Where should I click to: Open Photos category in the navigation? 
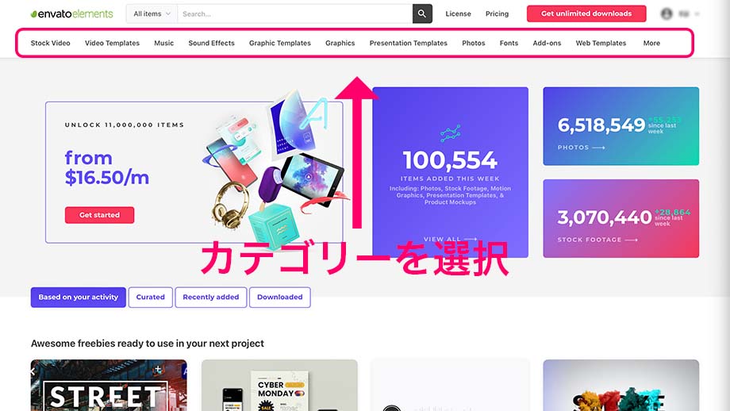(x=474, y=43)
